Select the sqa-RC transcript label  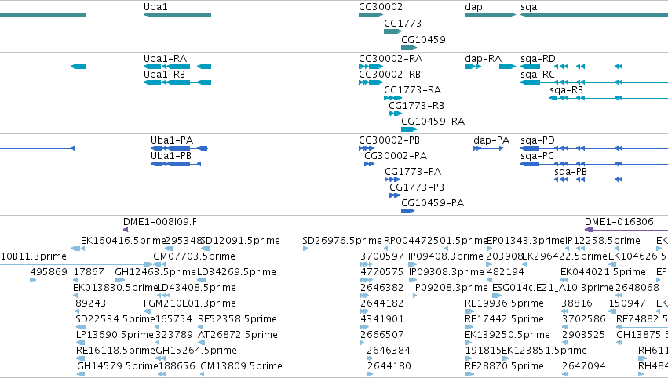(x=538, y=75)
